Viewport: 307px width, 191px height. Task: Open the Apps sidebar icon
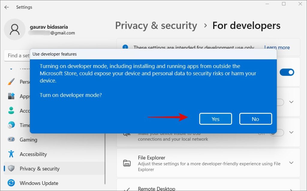11,96
